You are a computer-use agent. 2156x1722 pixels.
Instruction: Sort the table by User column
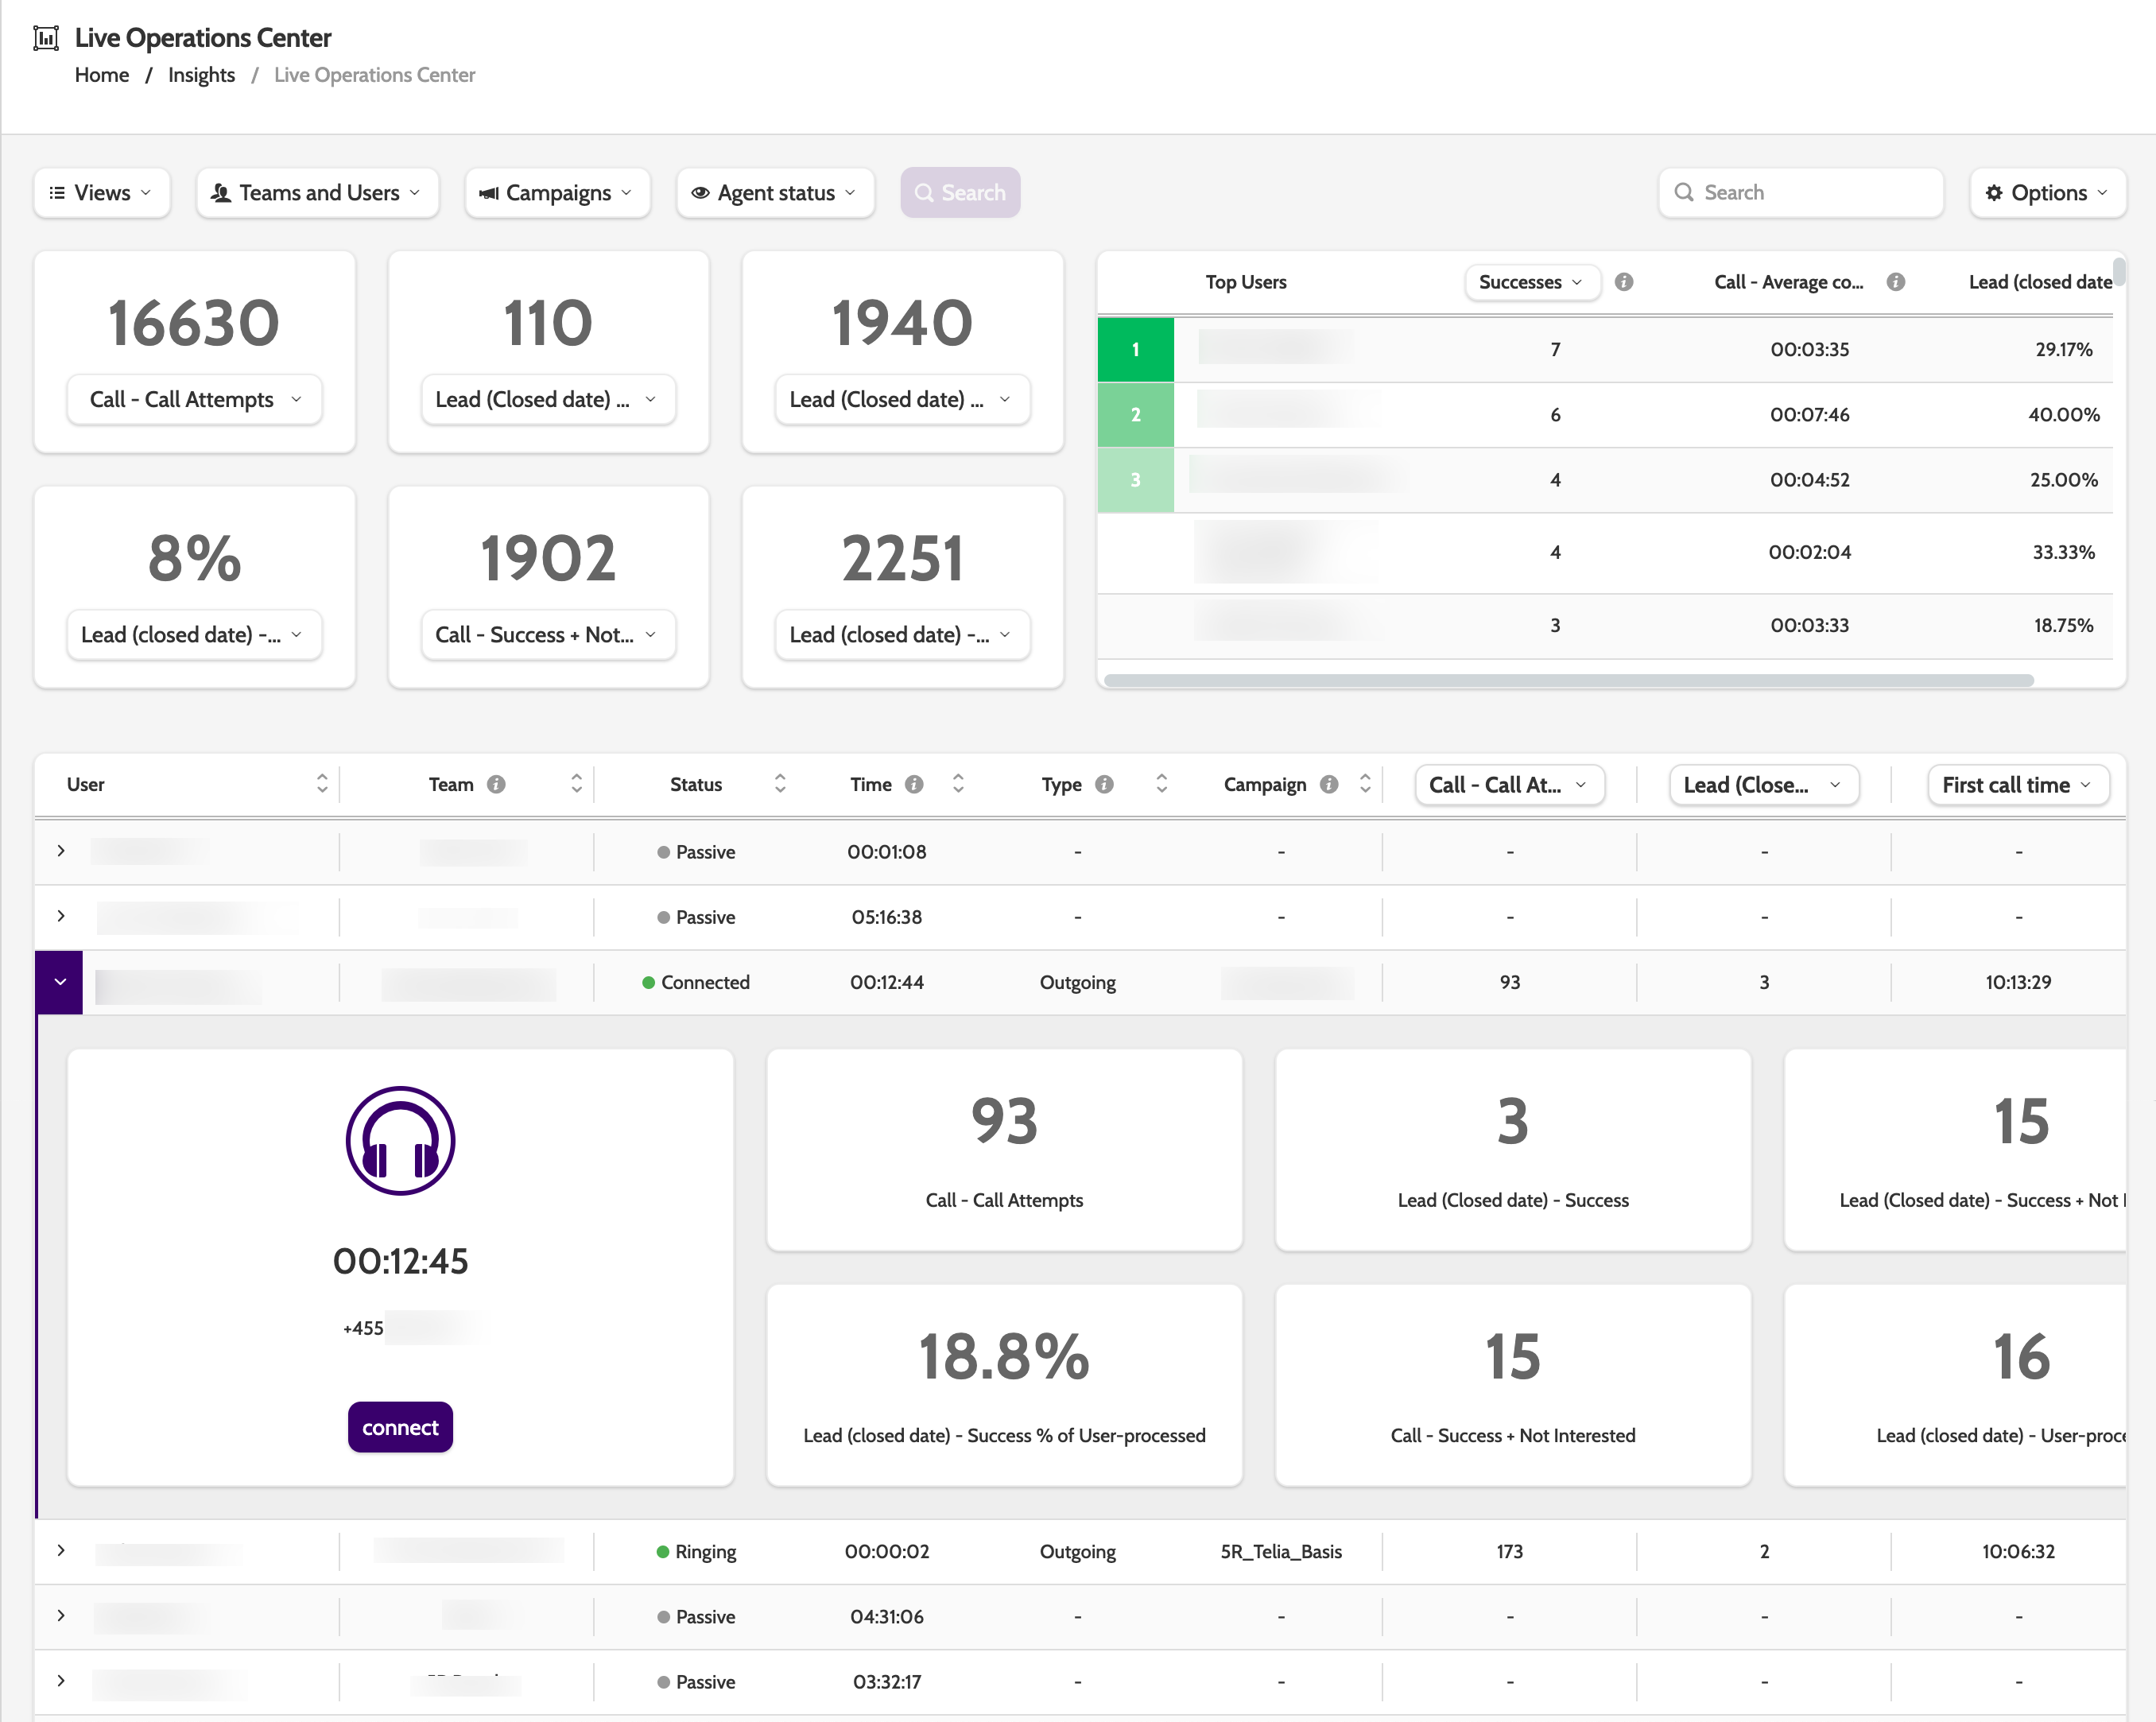pos(321,784)
